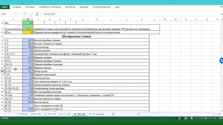Select row 36 header
This screenshot has width=223, height=125.
coord(2,95)
